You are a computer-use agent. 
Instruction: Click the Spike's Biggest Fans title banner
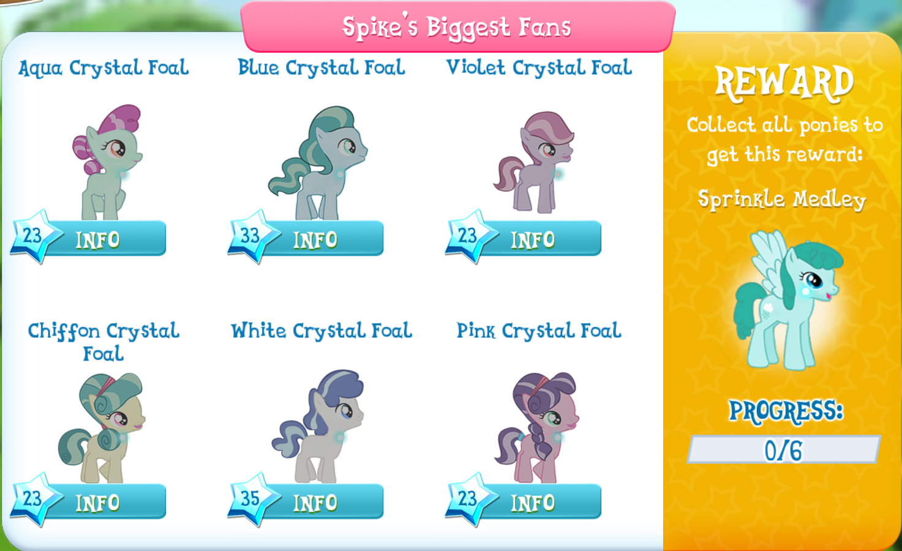457,28
